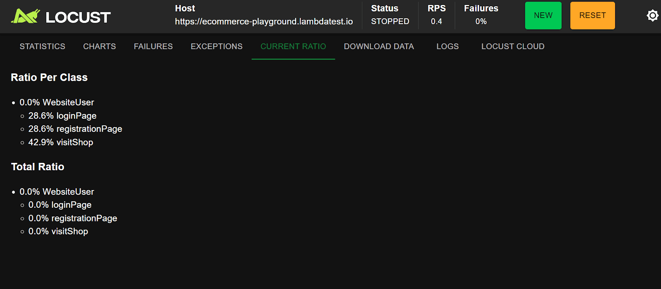The height and width of the screenshot is (289, 661).
Task: Click the 0.0% WebsiteUser entry under Total Ratio
Action: pos(57,192)
